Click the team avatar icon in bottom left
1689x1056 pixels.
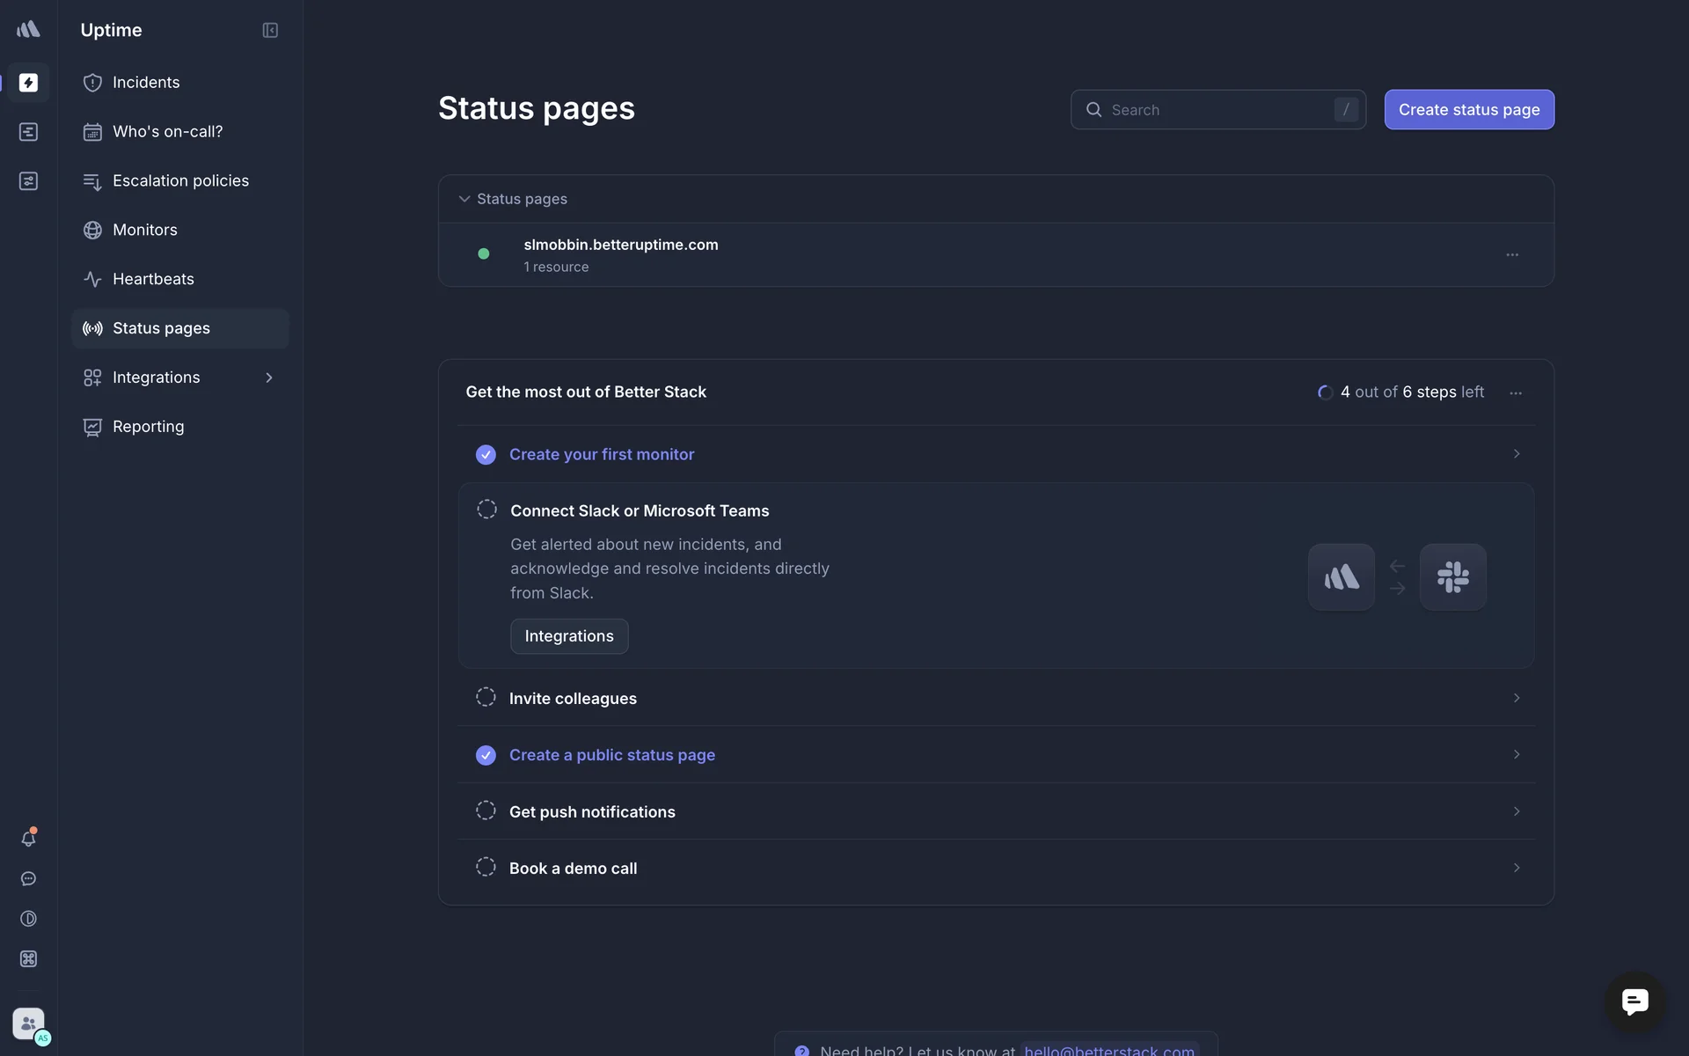[x=28, y=1023]
